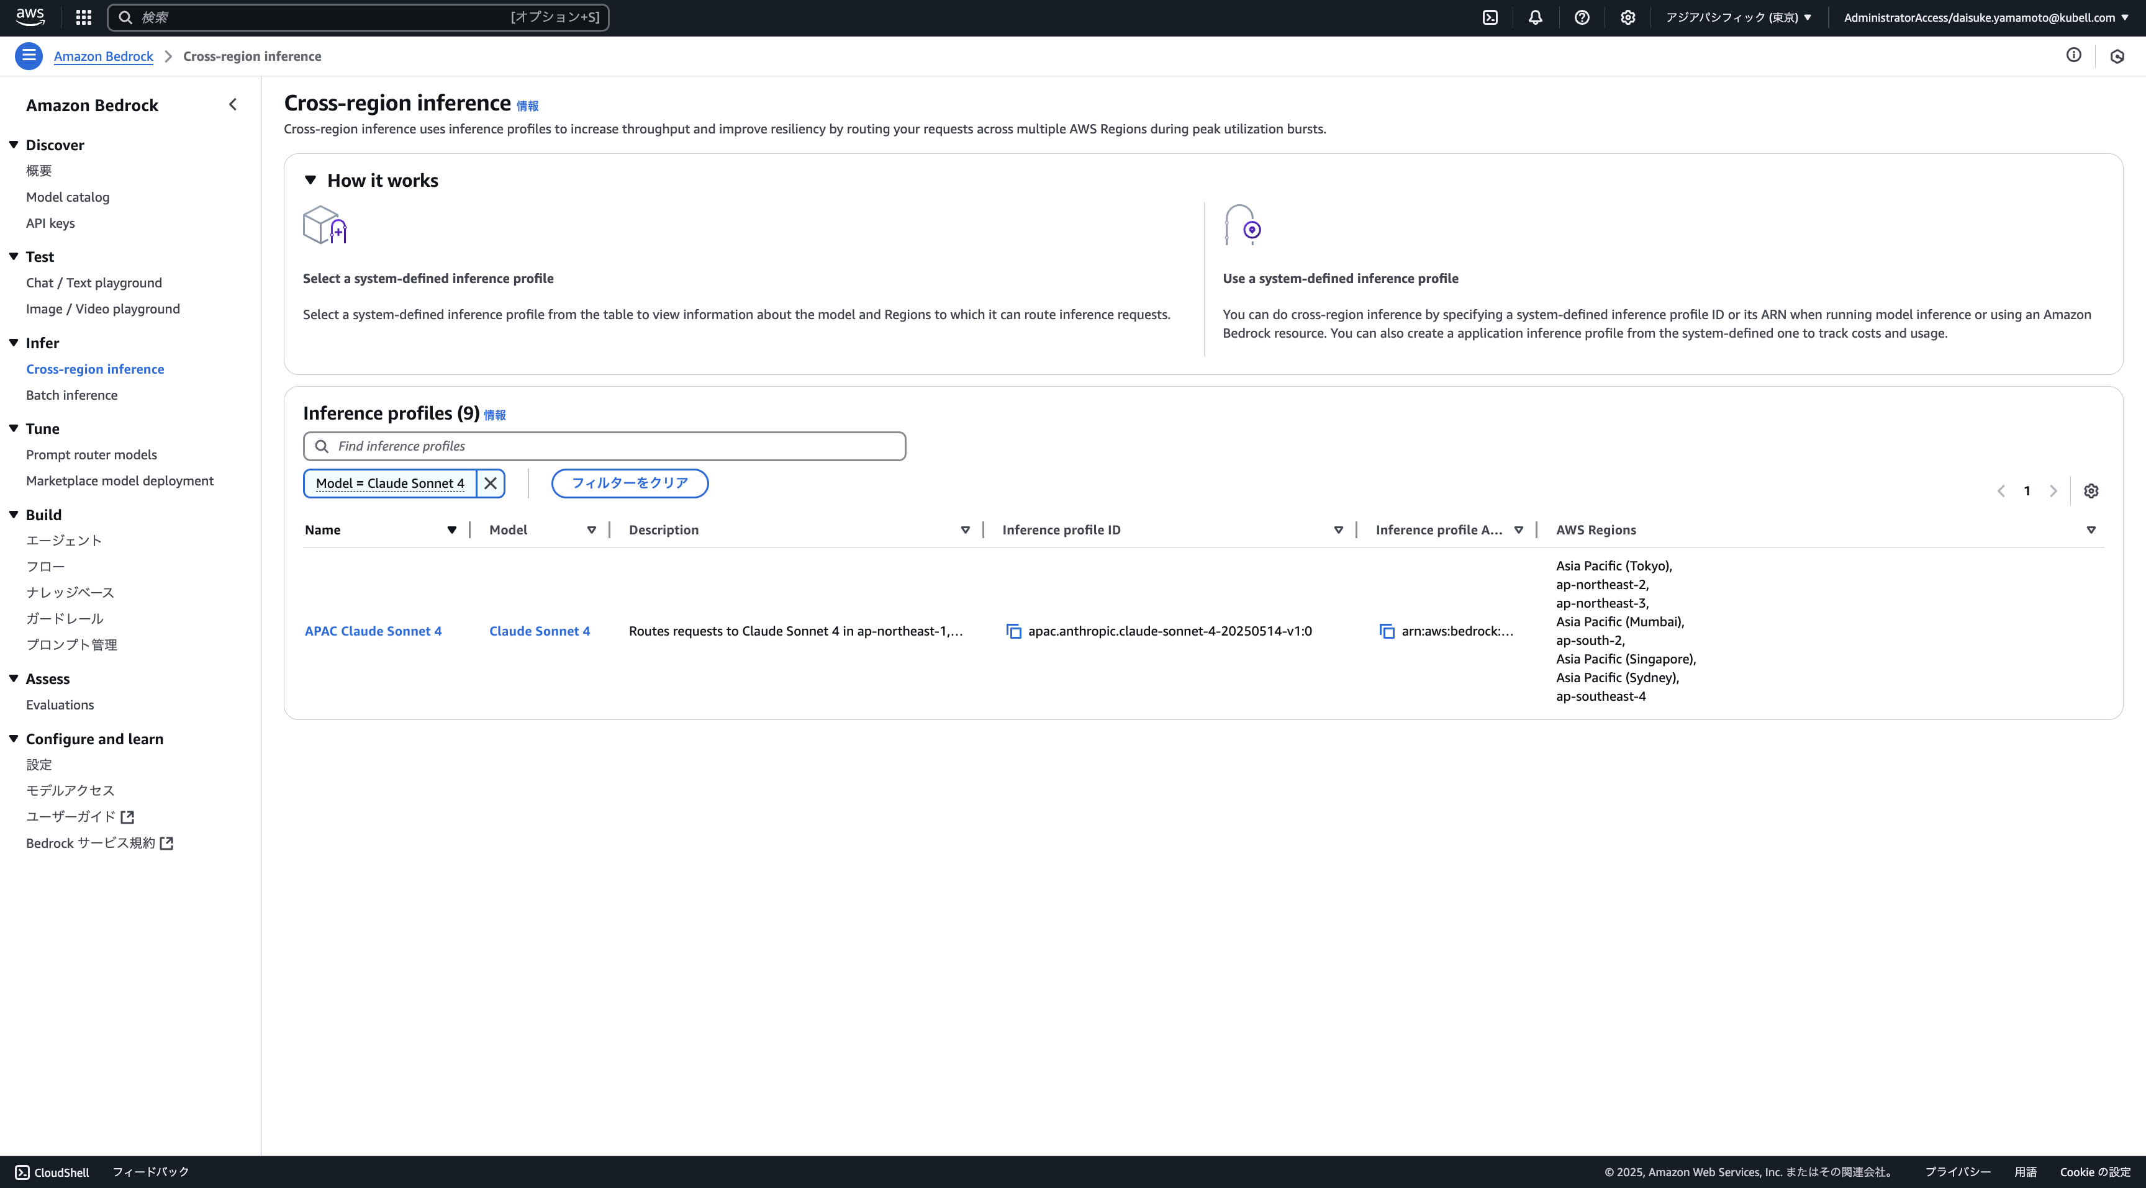Open the Tokyo region selector dropdown

pyautogui.click(x=1738, y=17)
